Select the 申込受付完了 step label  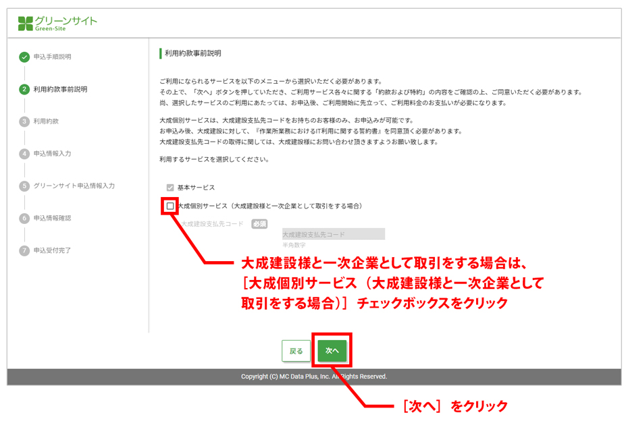[52, 250]
